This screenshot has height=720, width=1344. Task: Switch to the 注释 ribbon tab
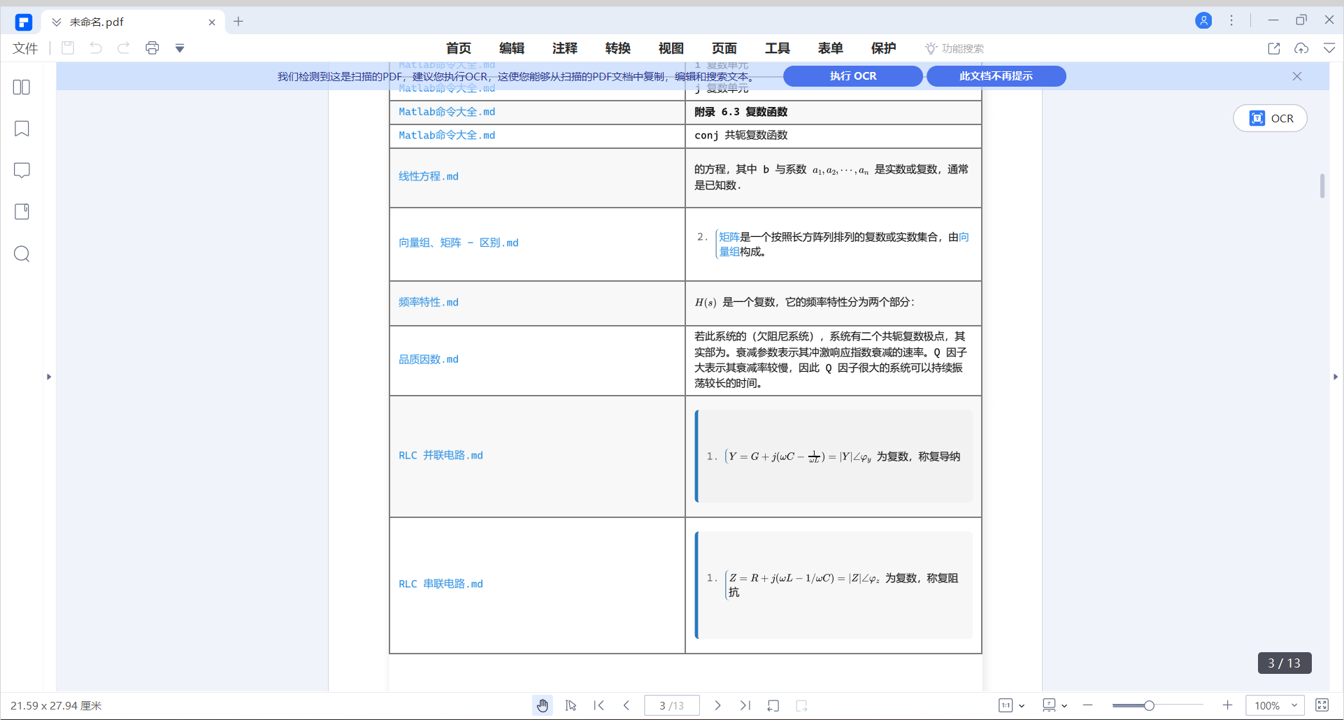click(564, 48)
